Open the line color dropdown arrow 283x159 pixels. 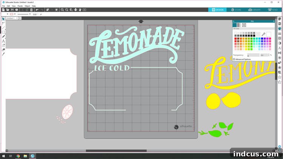15,14
